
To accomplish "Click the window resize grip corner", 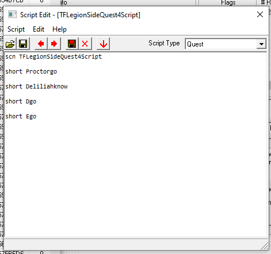I will click(x=265, y=246).
